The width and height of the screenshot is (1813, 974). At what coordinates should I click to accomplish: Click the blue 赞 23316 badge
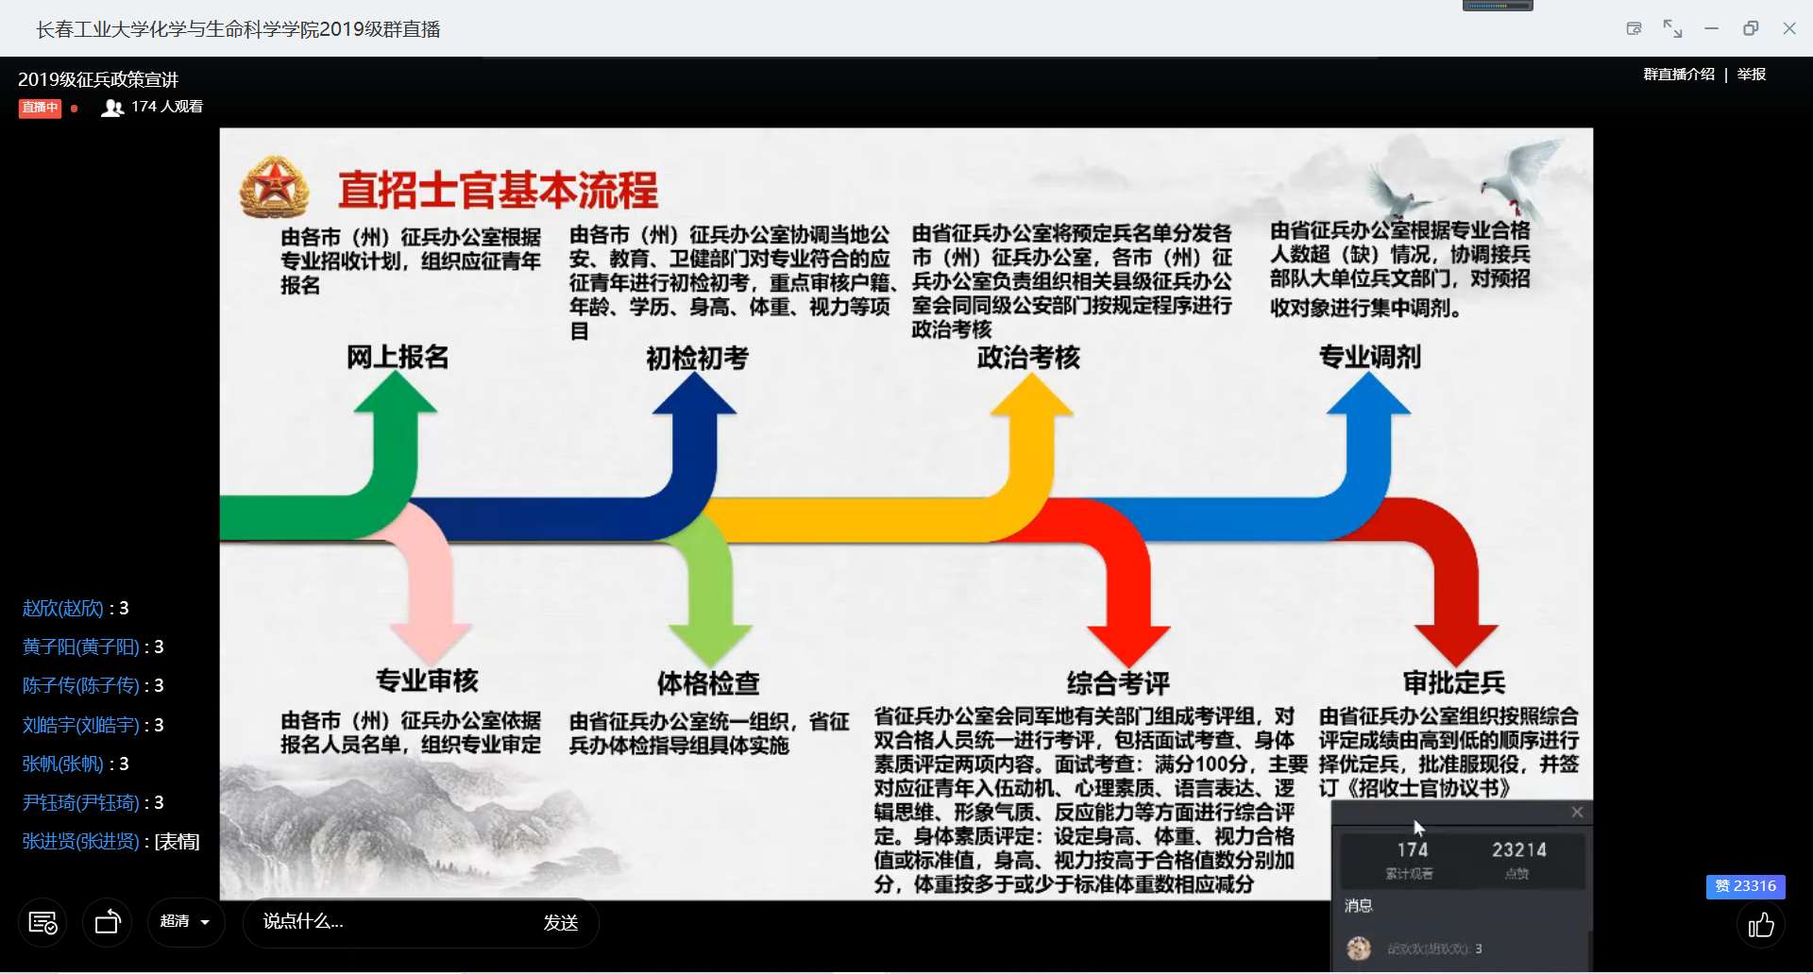pos(1745,886)
